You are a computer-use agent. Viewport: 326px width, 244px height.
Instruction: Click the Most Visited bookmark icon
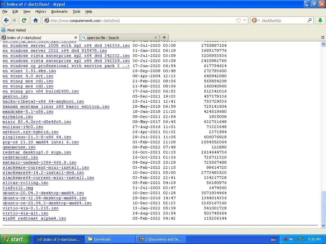coord(3,30)
